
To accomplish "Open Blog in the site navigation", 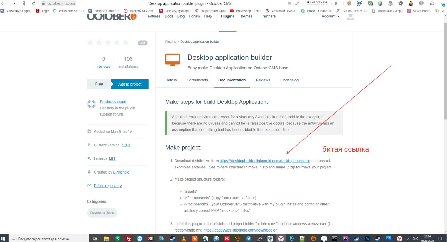I will tap(181, 16).
